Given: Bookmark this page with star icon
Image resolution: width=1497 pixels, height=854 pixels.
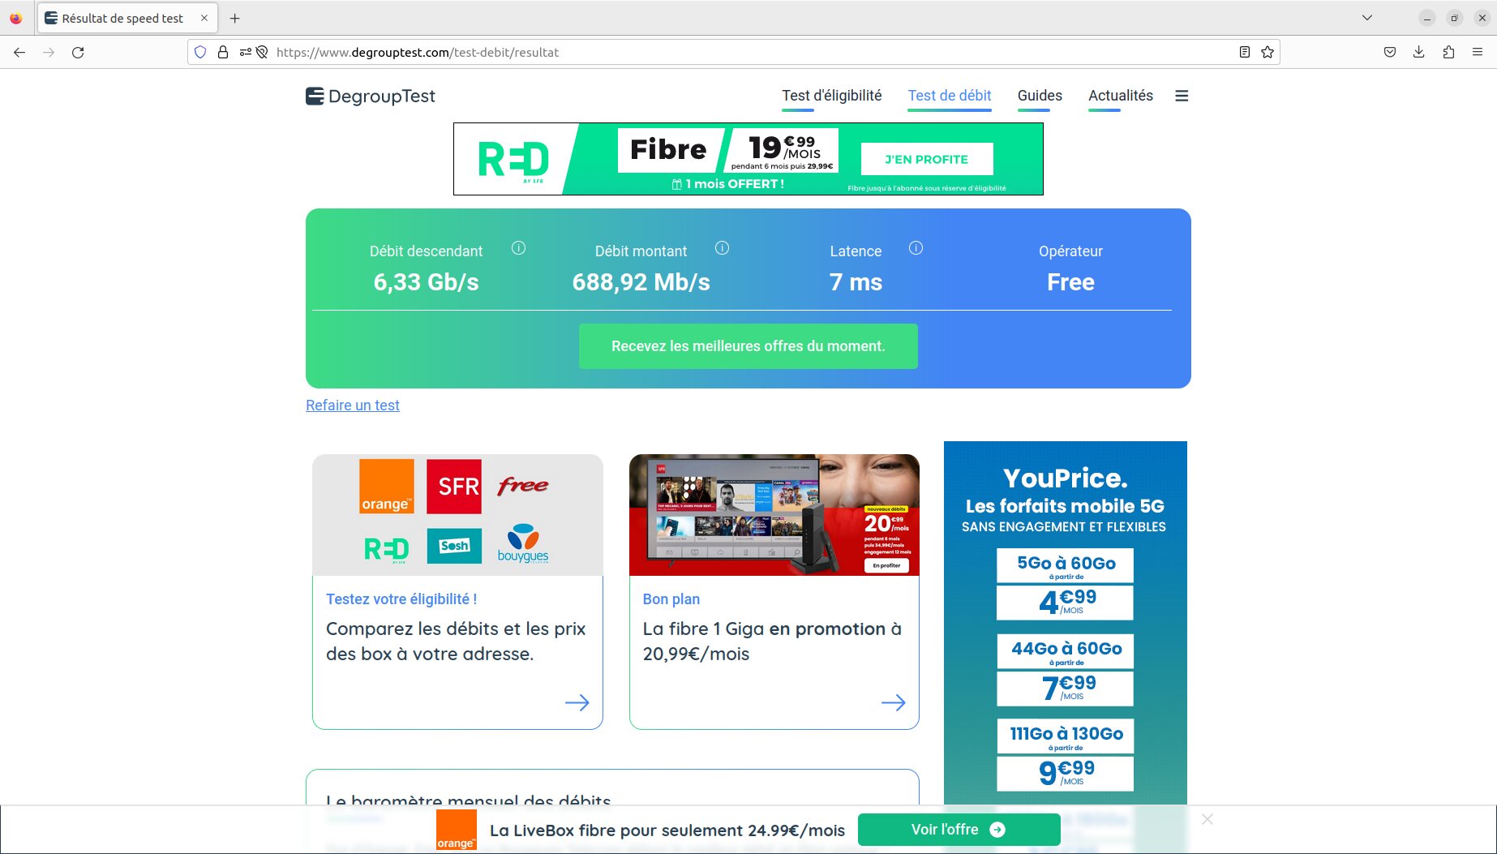Looking at the screenshot, I should [1268, 52].
